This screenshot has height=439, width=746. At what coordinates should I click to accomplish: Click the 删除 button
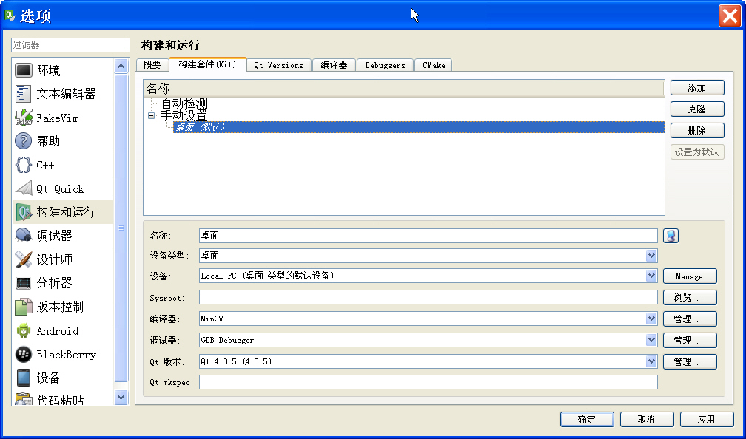tap(697, 131)
